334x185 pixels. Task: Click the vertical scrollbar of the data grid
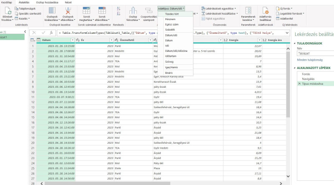(288, 84)
